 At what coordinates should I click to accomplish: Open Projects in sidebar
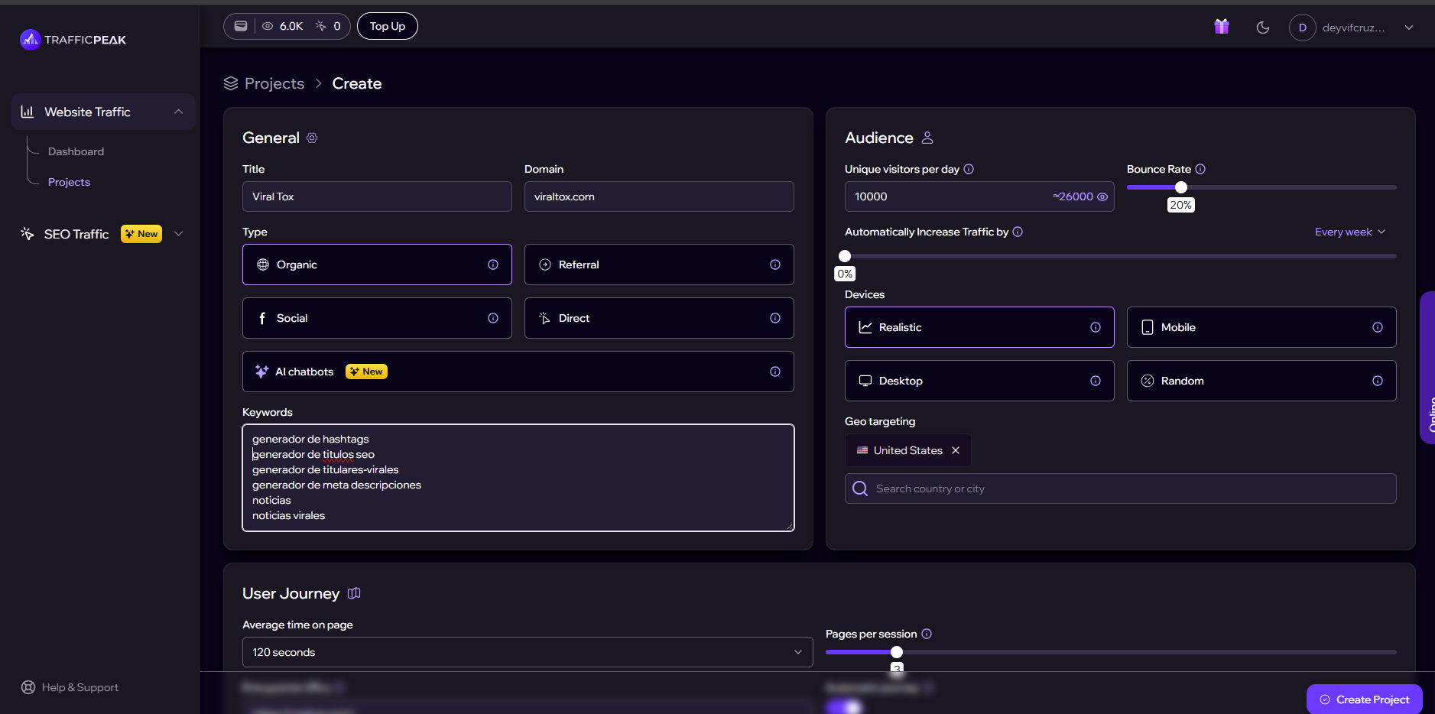(69, 182)
